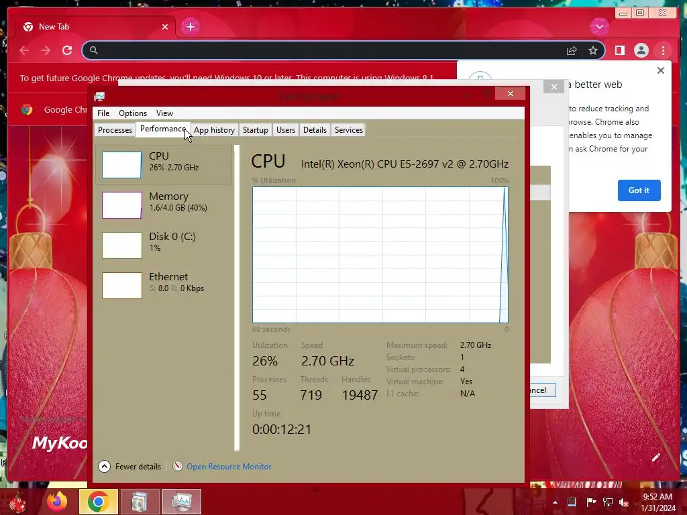Select the New Tab tab in Chrome
The height and width of the screenshot is (515, 687).
(95, 27)
